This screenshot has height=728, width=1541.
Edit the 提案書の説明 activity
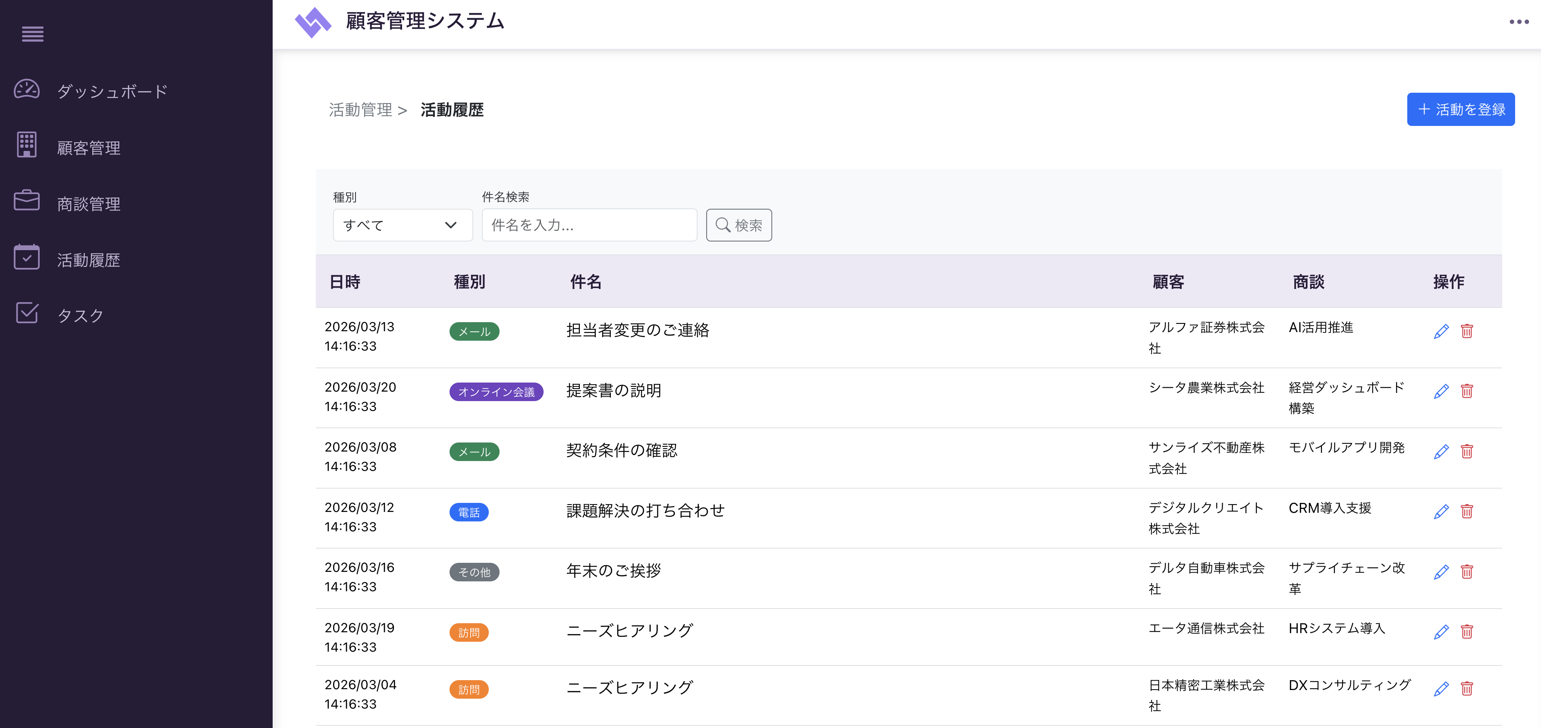(1441, 391)
